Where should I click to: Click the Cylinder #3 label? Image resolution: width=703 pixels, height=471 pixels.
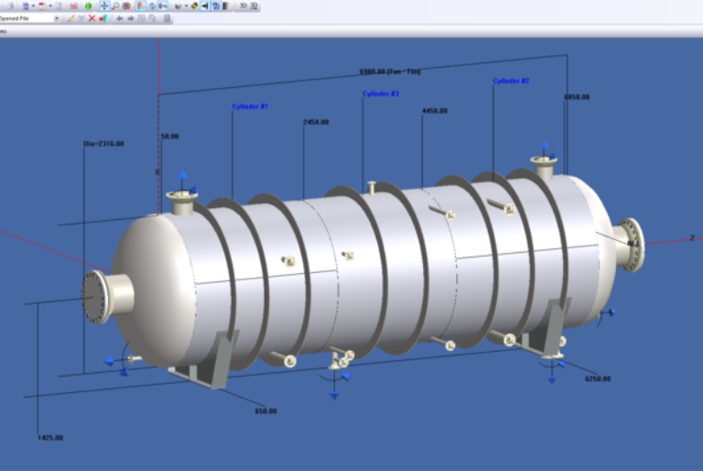click(380, 93)
